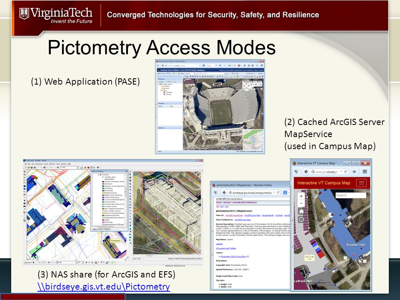Click the PASE overview mini-map thumbnail
The image size is (400, 300).
253,140
